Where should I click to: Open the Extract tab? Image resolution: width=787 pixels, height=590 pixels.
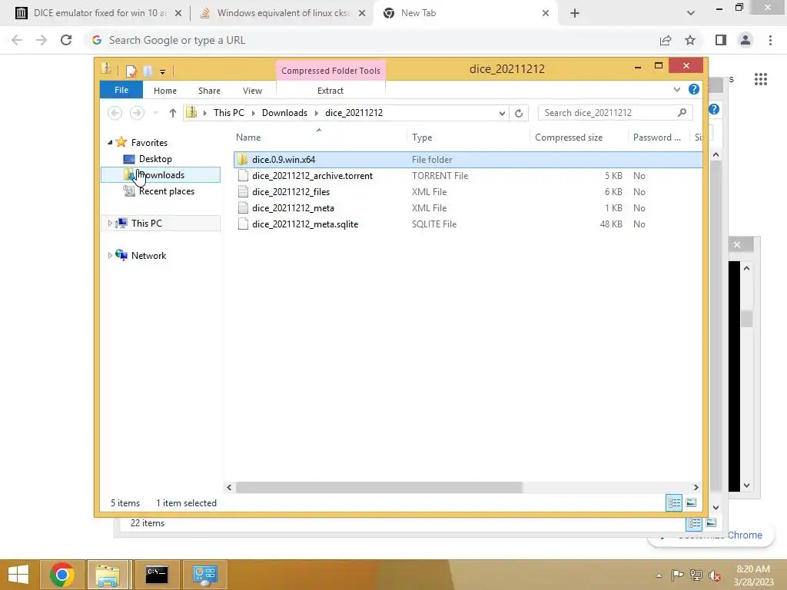(330, 91)
